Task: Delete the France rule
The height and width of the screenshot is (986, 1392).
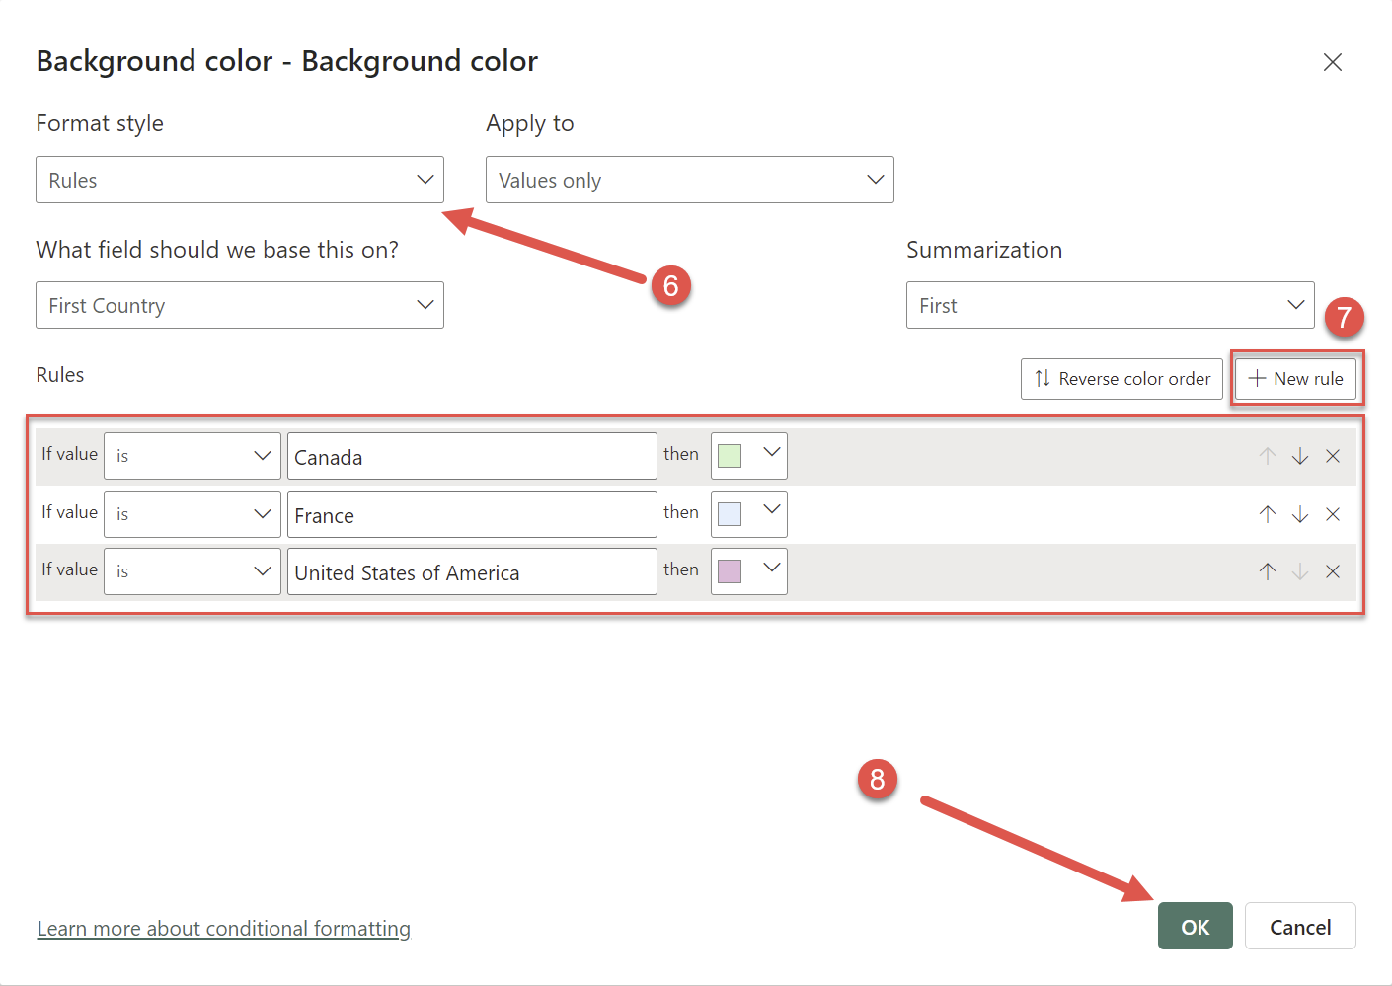Action: pos(1333,514)
